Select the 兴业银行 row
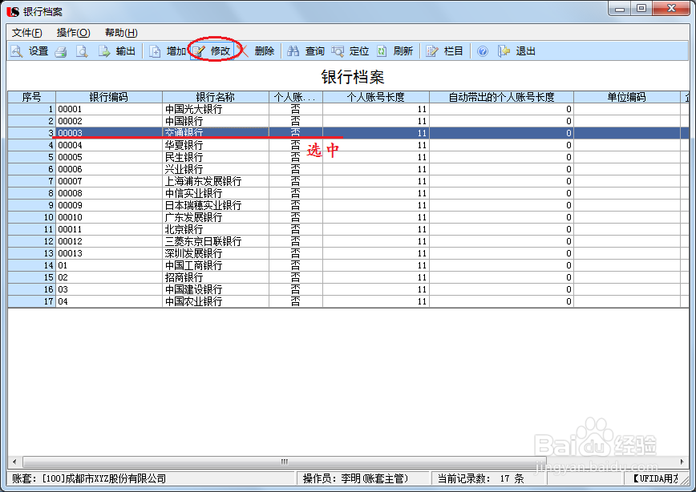 click(x=349, y=169)
